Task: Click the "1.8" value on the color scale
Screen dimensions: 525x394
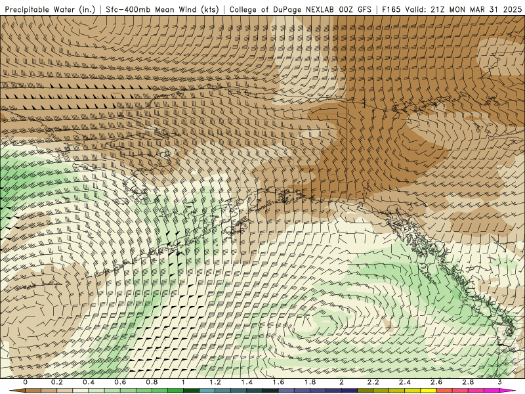Action: click(x=310, y=382)
